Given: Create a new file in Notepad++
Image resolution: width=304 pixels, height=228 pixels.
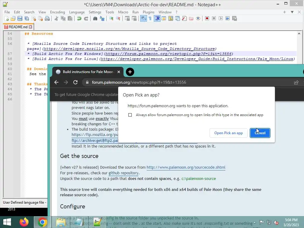Looking at the screenshot, I should click(x=6, y=18).
